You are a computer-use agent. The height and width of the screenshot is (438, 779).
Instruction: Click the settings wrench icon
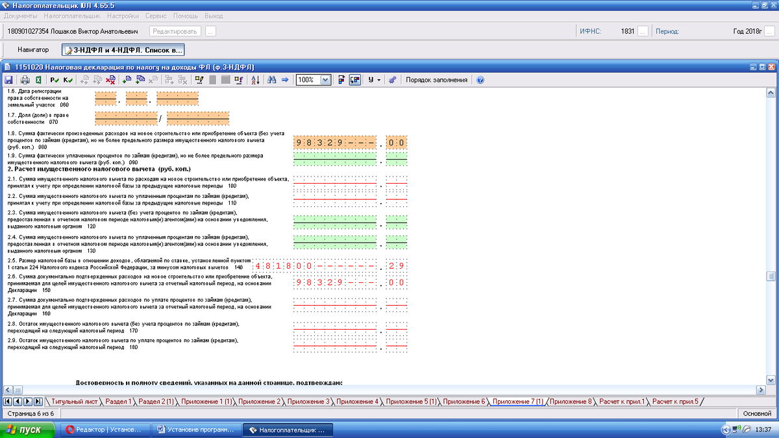[391, 80]
